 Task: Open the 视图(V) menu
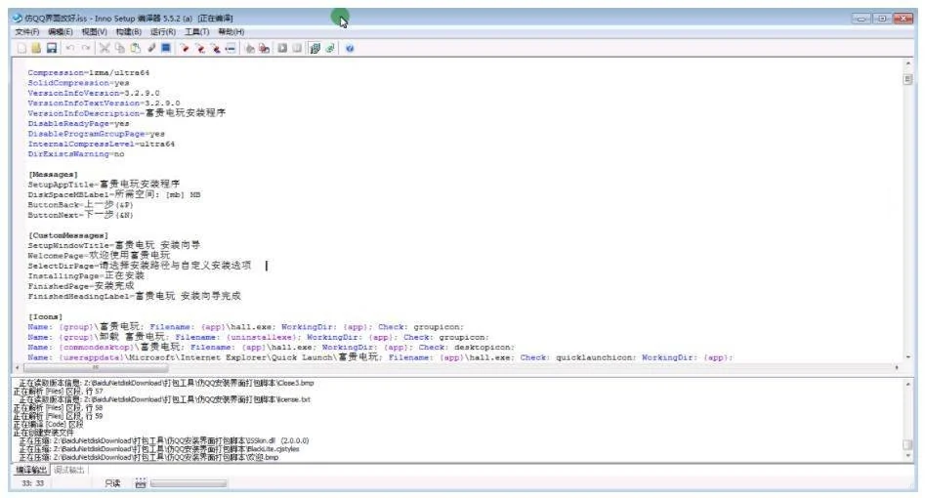coord(95,32)
